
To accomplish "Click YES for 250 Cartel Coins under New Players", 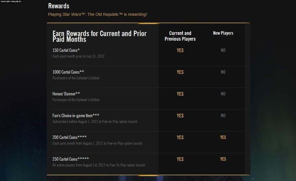I will click(x=223, y=159).
